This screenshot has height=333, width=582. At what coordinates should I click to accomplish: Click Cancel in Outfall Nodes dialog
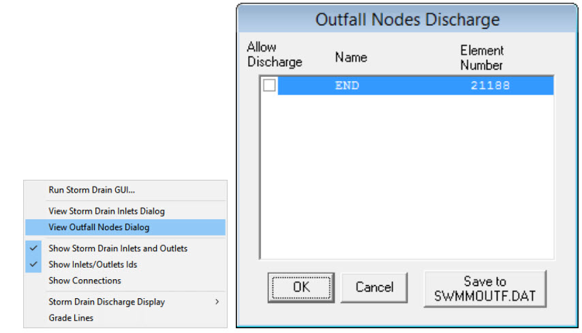(373, 287)
